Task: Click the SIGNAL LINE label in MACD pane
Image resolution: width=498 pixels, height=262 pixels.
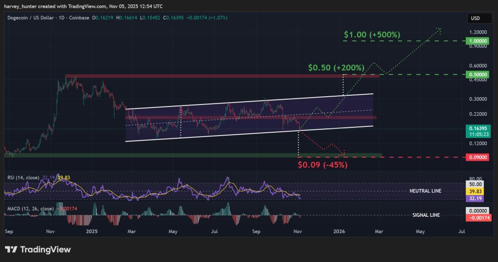Action: pyautogui.click(x=426, y=215)
